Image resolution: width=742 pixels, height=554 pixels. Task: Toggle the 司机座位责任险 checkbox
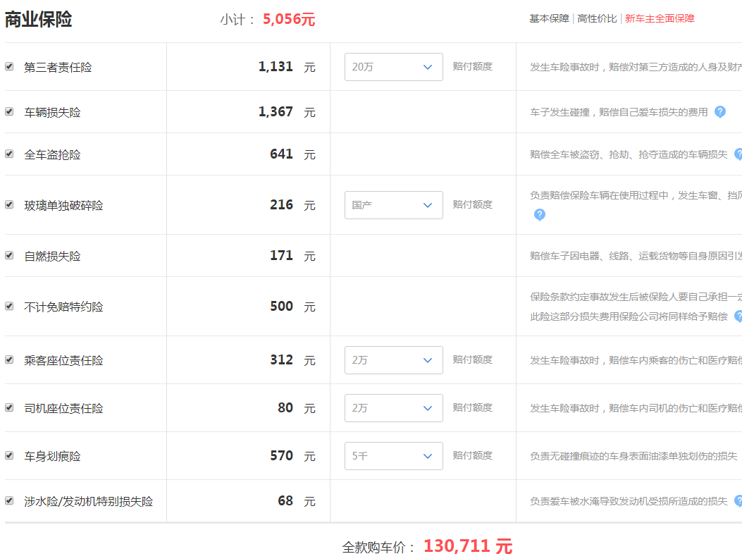point(9,407)
